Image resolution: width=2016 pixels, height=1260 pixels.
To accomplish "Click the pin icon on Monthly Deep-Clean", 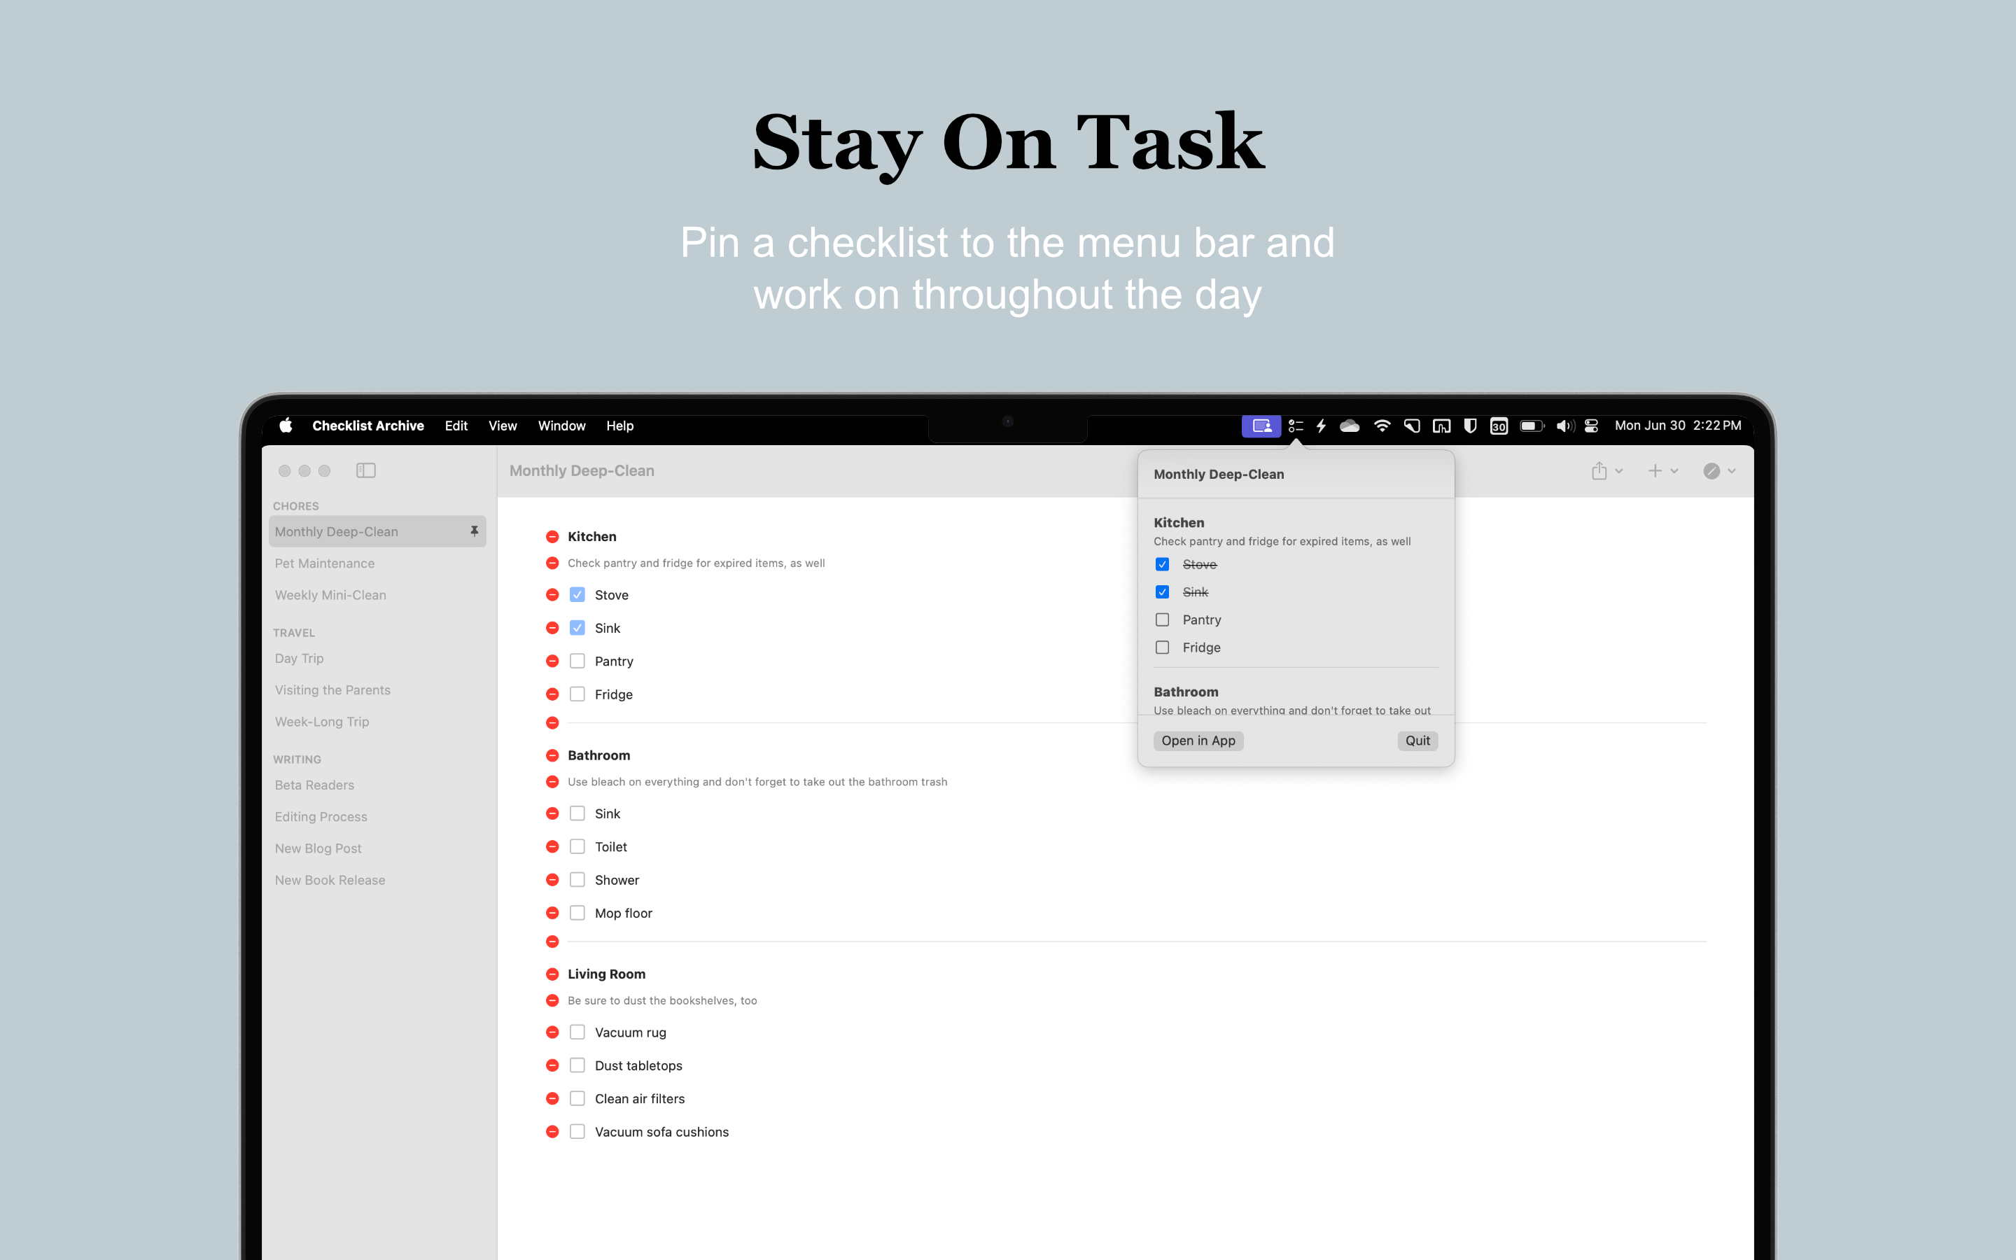I will point(474,531).
